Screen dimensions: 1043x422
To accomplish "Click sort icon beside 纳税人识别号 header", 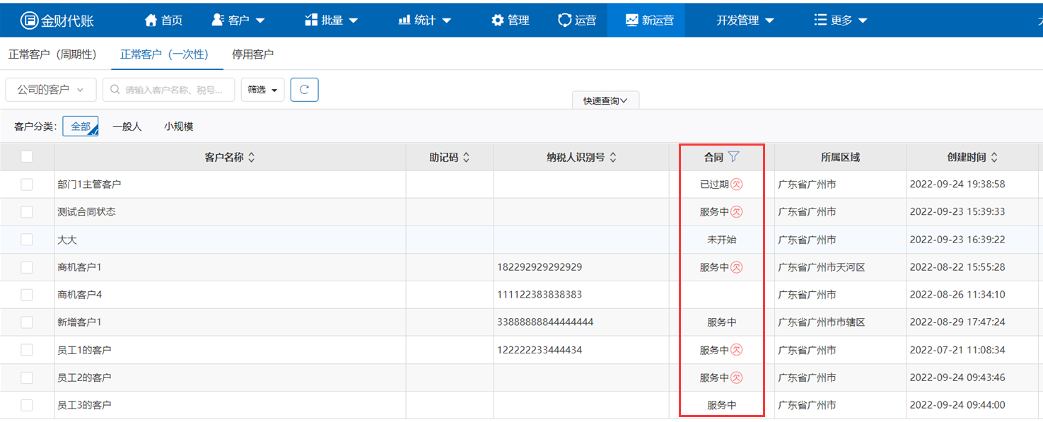I will coord(613,158).
